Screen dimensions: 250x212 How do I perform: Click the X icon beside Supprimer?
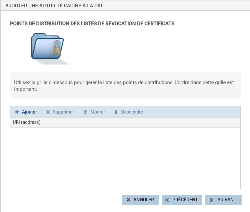(48, 112)
